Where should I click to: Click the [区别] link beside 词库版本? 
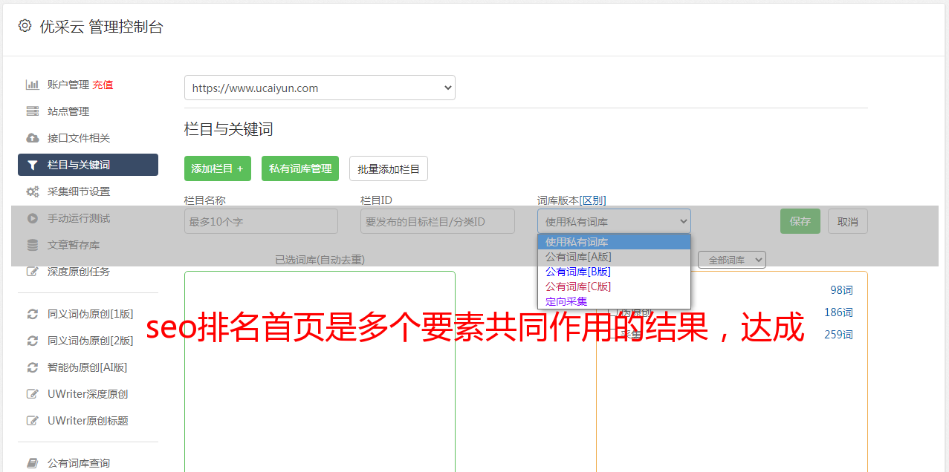[593, 200]
